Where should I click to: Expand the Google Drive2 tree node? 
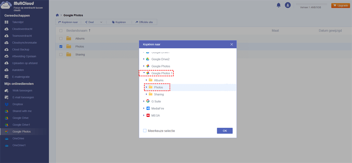coord(144,59)
